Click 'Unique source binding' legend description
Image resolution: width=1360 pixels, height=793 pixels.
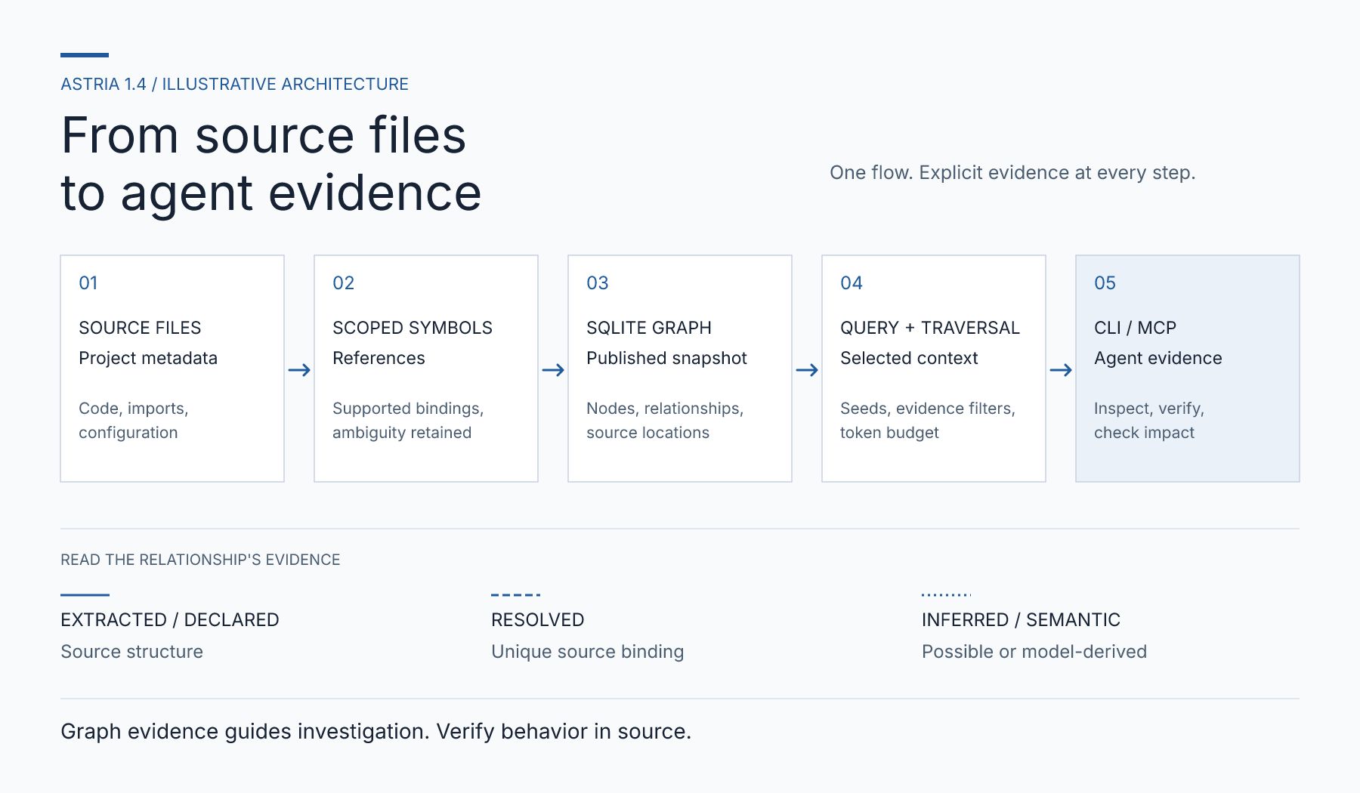[587, 651]
